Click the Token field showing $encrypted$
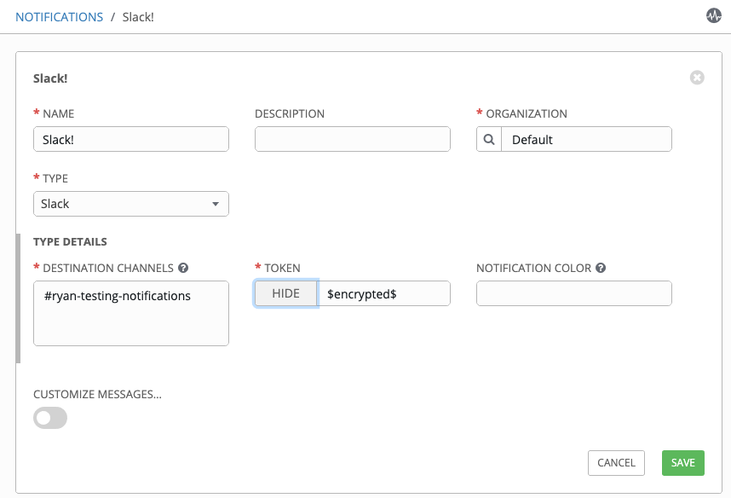This screenshot has height=498, width=731. [383, 293]
